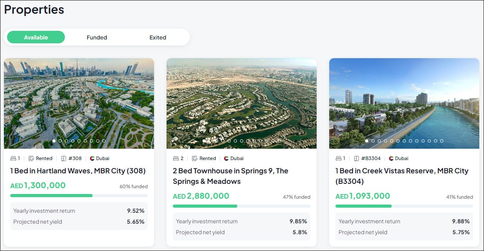Click the Hartland Waves aerial photo
The width and height of the screenshot is (484, 251).
(79, 103)
